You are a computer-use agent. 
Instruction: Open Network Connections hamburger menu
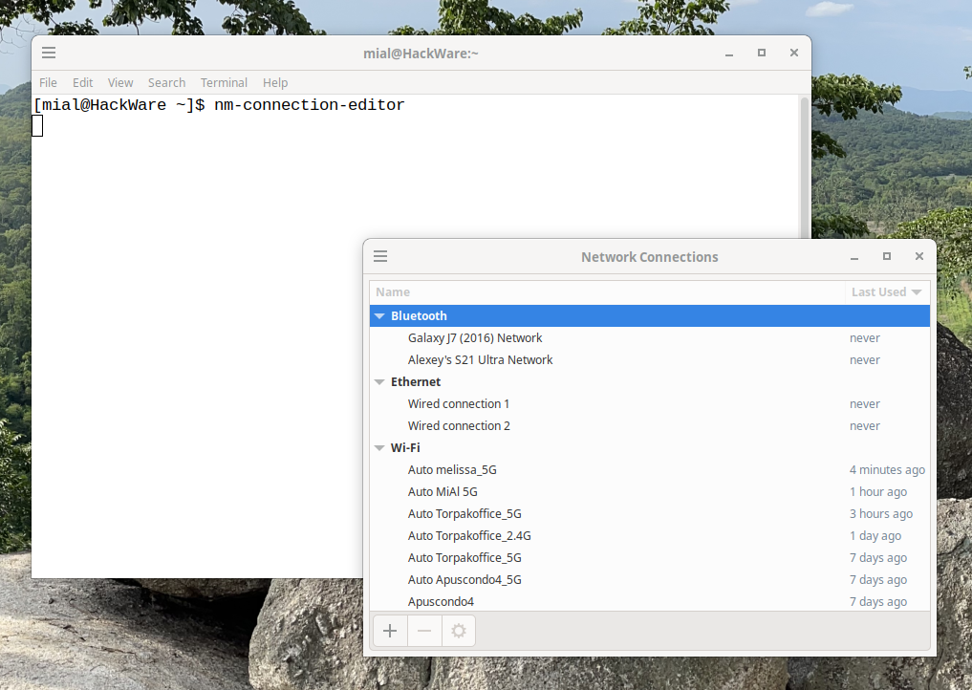[380, 256]
